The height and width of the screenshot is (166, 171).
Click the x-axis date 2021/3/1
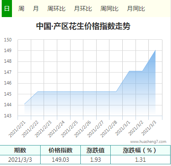point(123,128)
